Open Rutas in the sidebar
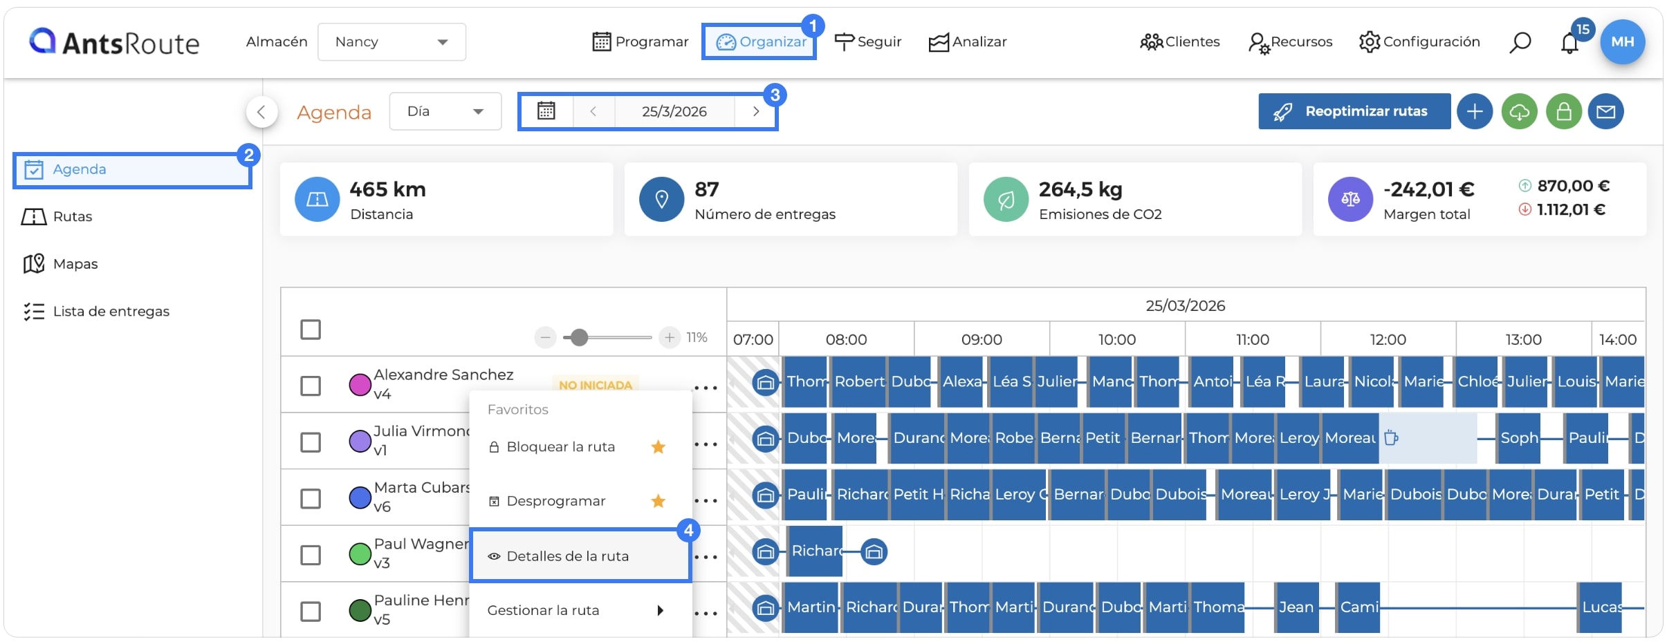Image resolution: width=1667 pixels, height=644 pixels. click(131, 217)
